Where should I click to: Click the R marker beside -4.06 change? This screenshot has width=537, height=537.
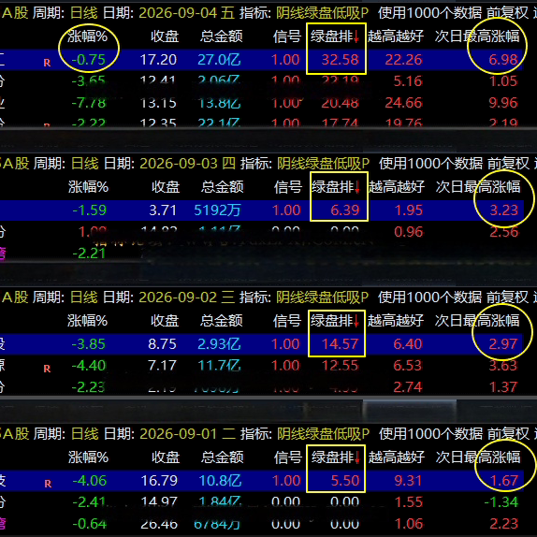pos(48,484)
